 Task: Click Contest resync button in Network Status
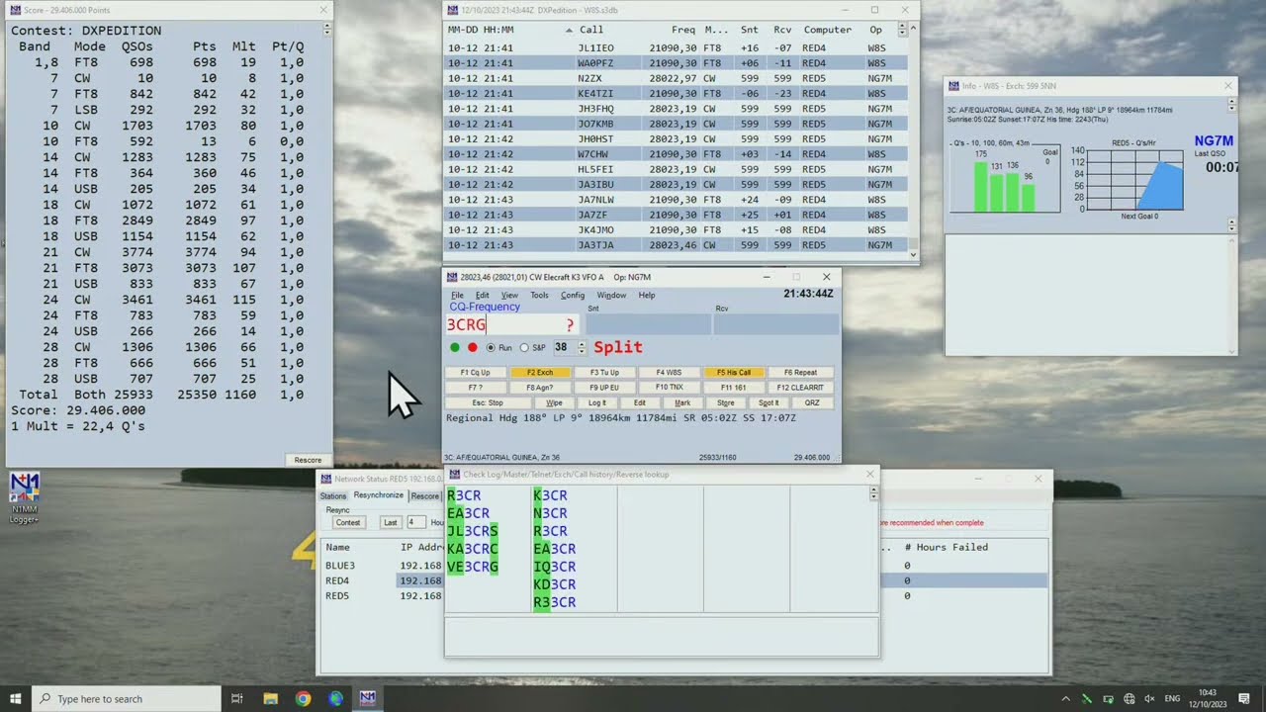click(348, 522)
